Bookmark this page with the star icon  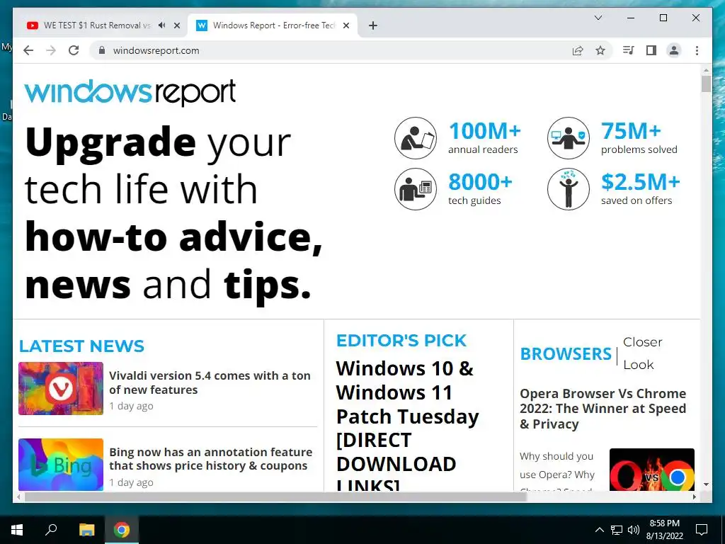point(600,50)
